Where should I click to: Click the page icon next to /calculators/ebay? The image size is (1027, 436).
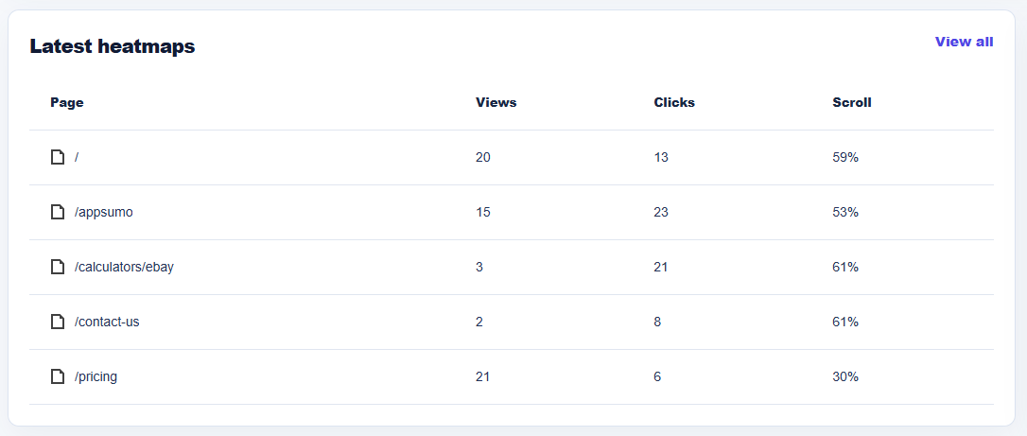click(58, 267)
